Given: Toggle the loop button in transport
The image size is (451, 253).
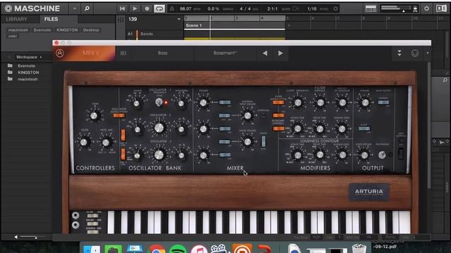Looking at the screenshot, I should pyautogui.click(x=159, y=8).
